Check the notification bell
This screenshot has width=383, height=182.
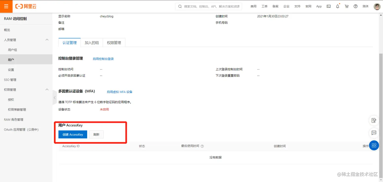click(338, 6)
